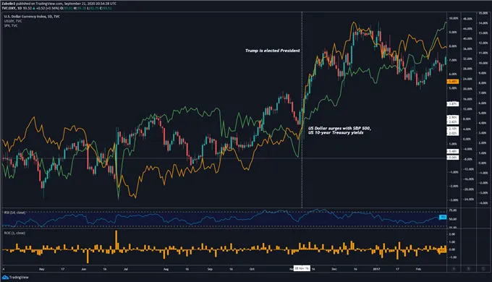Click the 'Trump is elected President' annotation
The height and width of the screenshot is (282, 492).
tap(272, 51)
